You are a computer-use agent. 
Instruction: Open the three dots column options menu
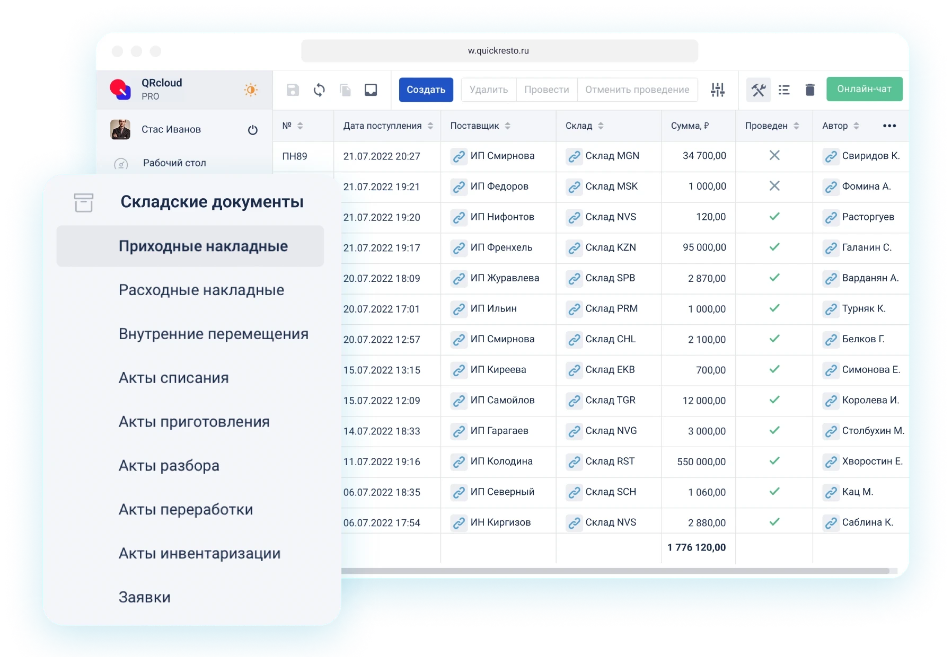[x=889, y=126]
